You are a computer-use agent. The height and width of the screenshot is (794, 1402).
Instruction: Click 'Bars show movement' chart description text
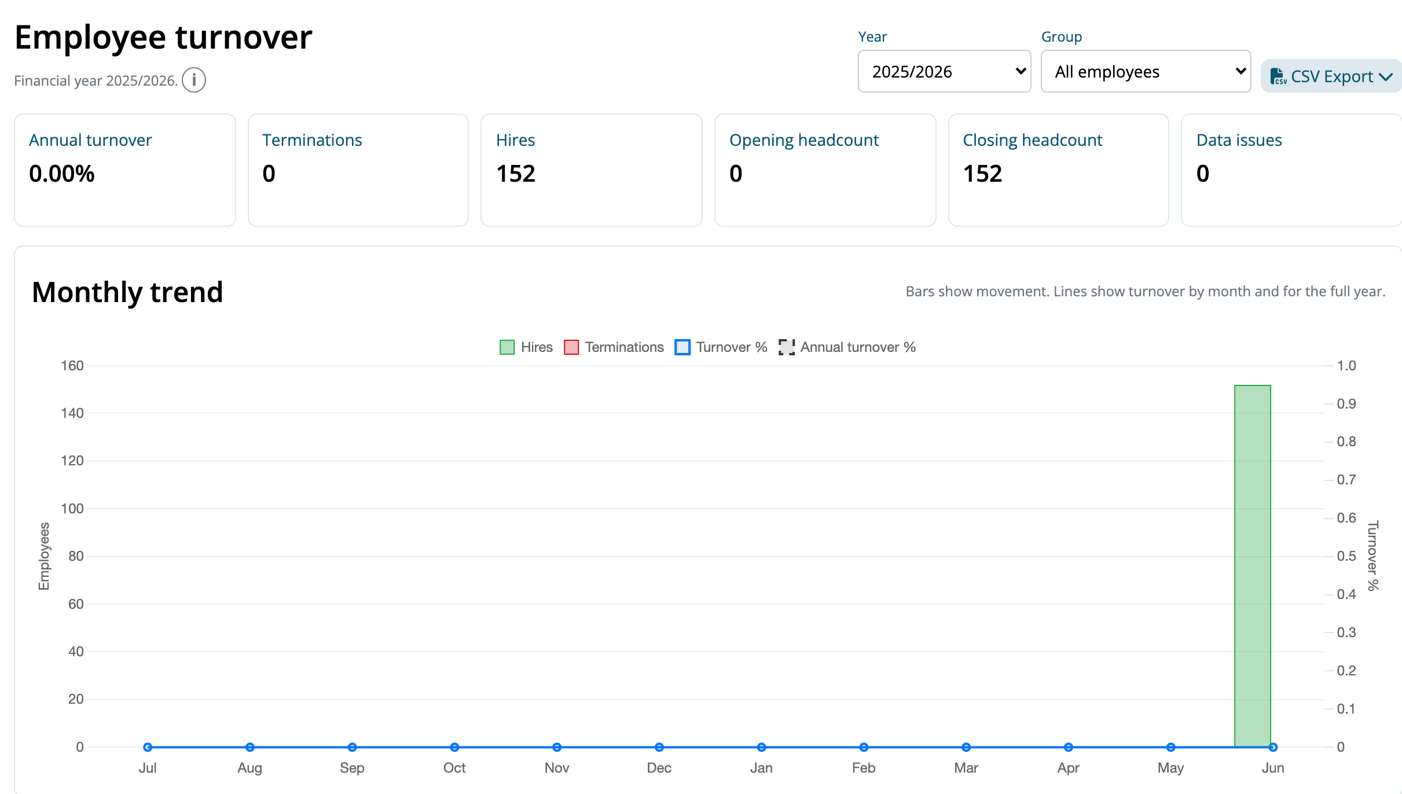tap(1146, 291)
